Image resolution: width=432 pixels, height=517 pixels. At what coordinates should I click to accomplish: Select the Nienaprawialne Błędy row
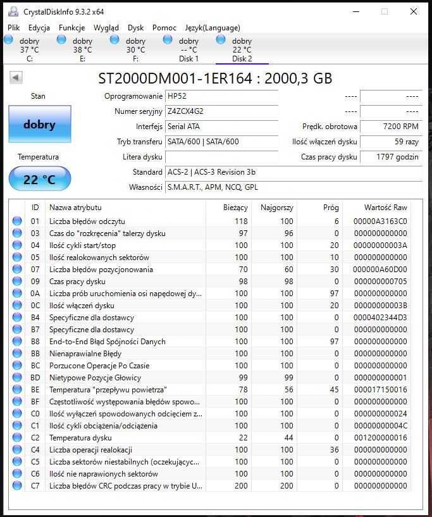pos(211,354)
